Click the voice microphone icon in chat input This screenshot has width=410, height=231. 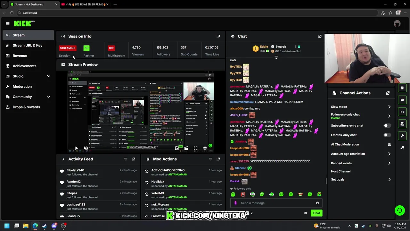pyautogui.click(x=235, y=203)
